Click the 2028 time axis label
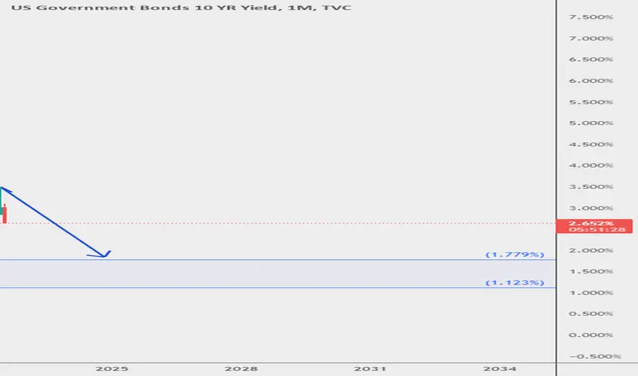 pyautogui.click(x=241, y=368)
